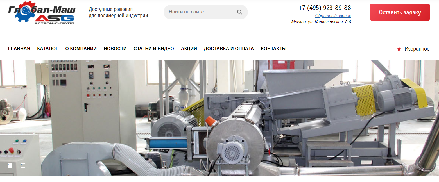Open the 'Контакты' menu item
Screen dimensions: 439x182
[273, 49]
